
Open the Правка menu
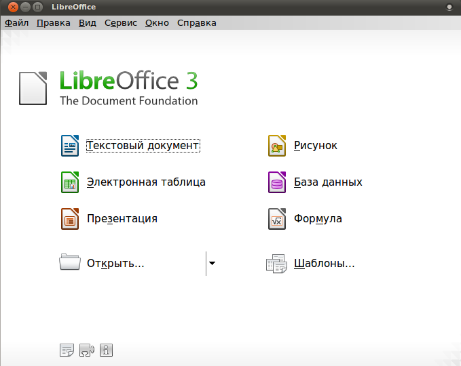point(54,23)
